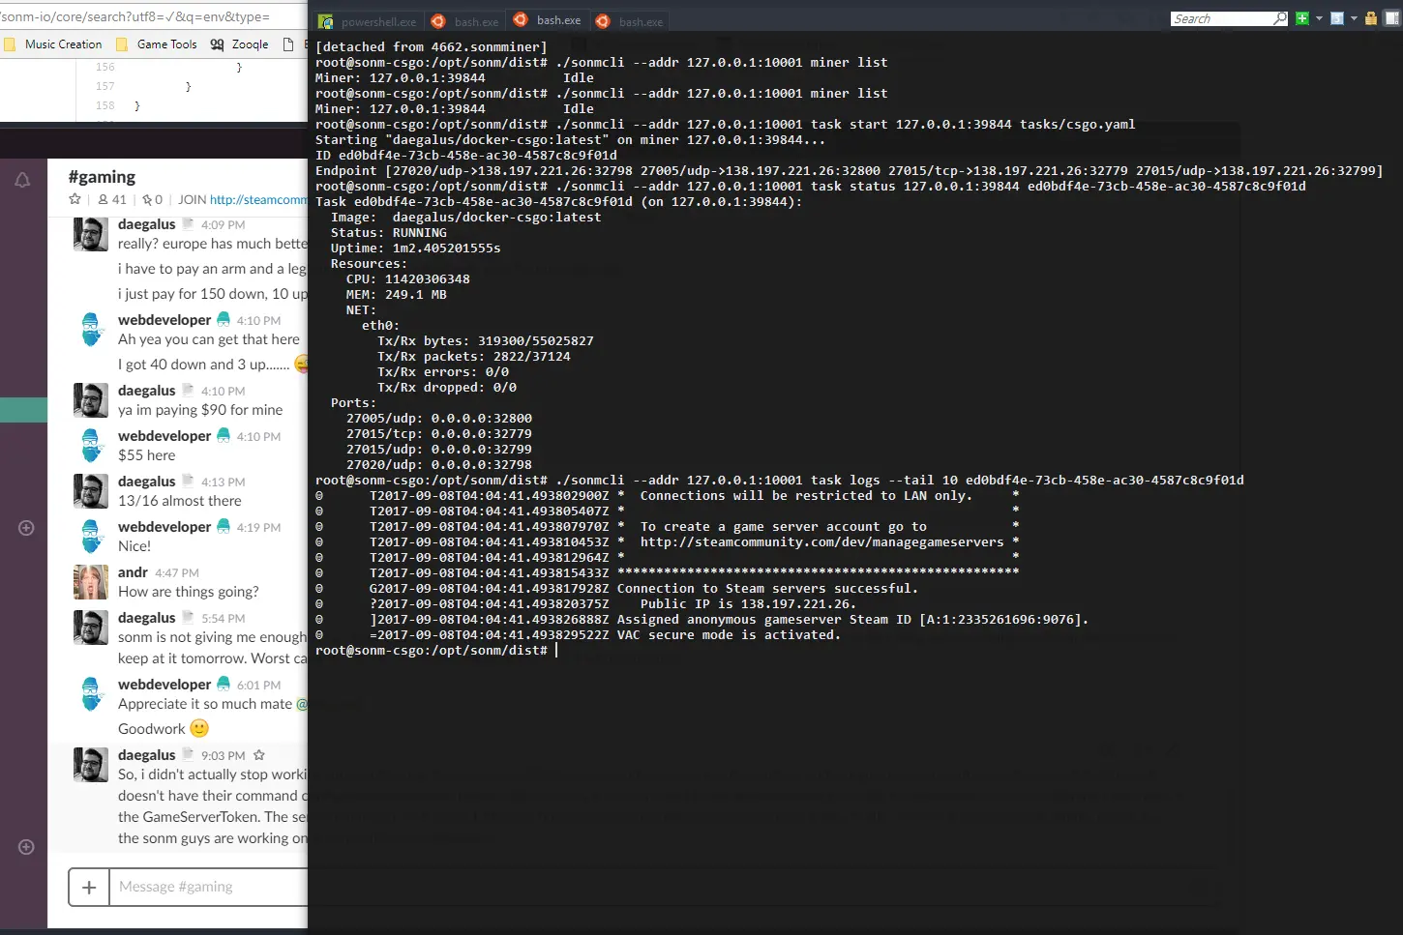1403x935 pixels.
Task: Click the magnifier in ConEmu's Search box
Action: 1279,18
